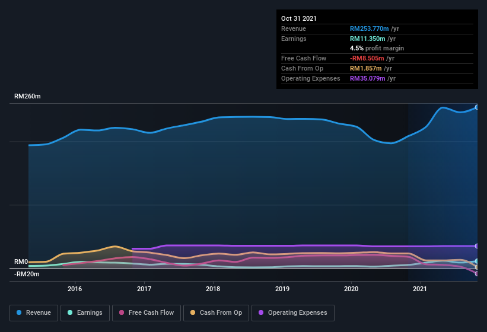Screen dimensions: 487x332
Task: Click the 2017 x-axis label
Action: tap(144, 289)
